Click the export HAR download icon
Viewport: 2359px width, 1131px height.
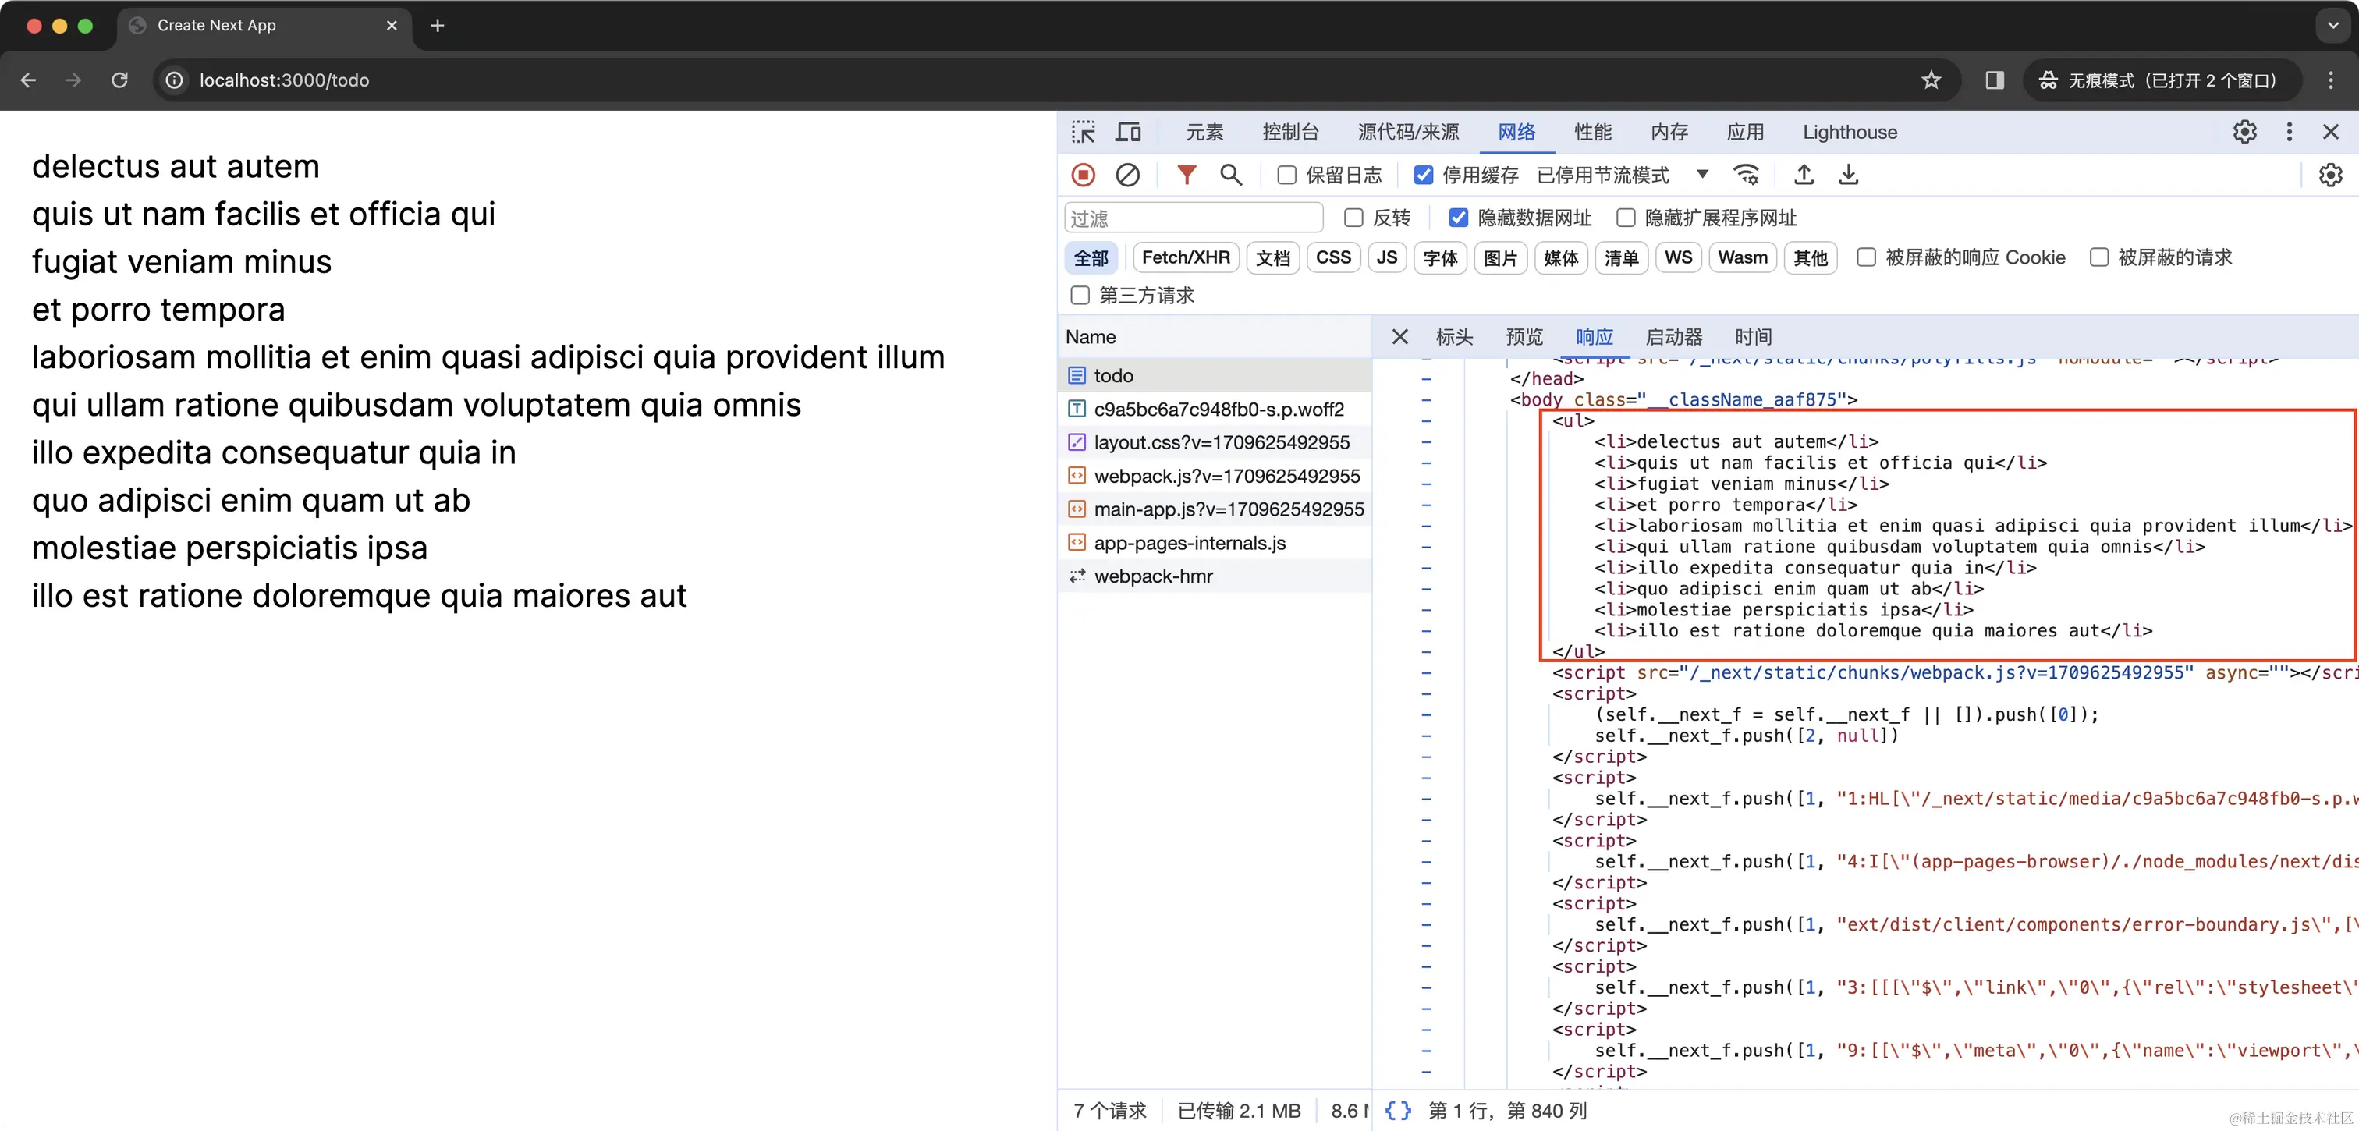pos(1848,175)
